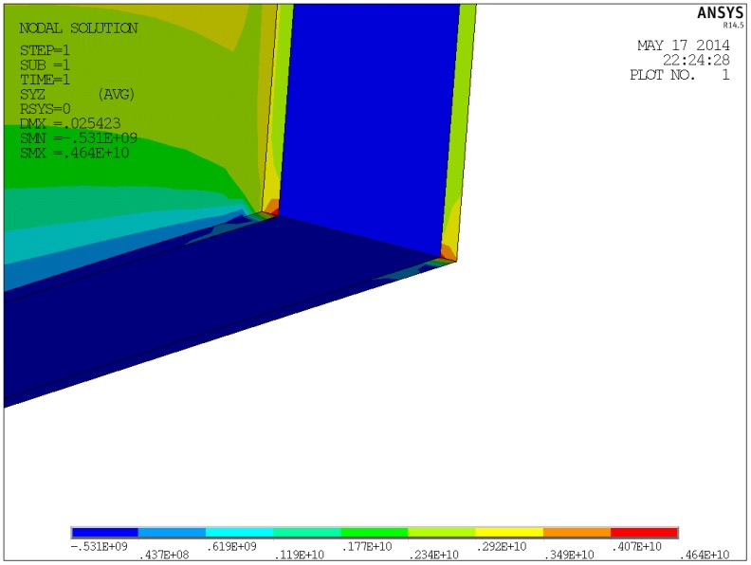
Task: Click the .119E+10 legend value
Action: pos(299,555)
